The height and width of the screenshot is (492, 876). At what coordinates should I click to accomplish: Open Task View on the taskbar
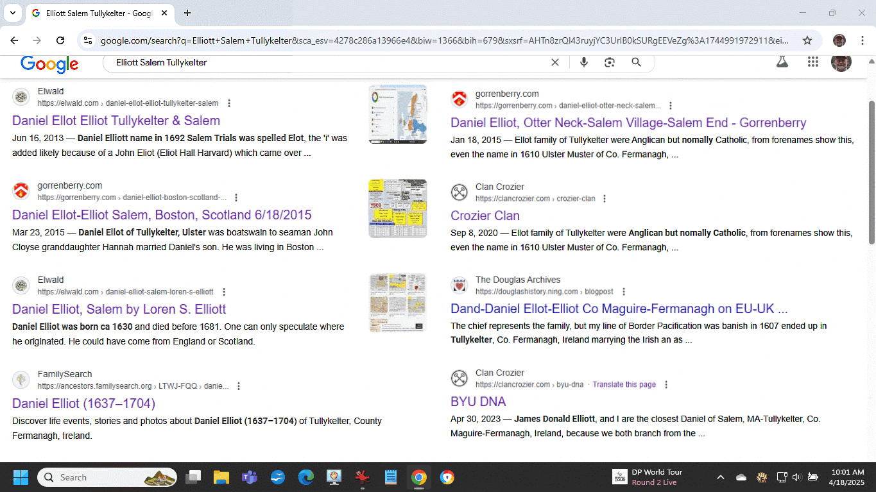193,477
